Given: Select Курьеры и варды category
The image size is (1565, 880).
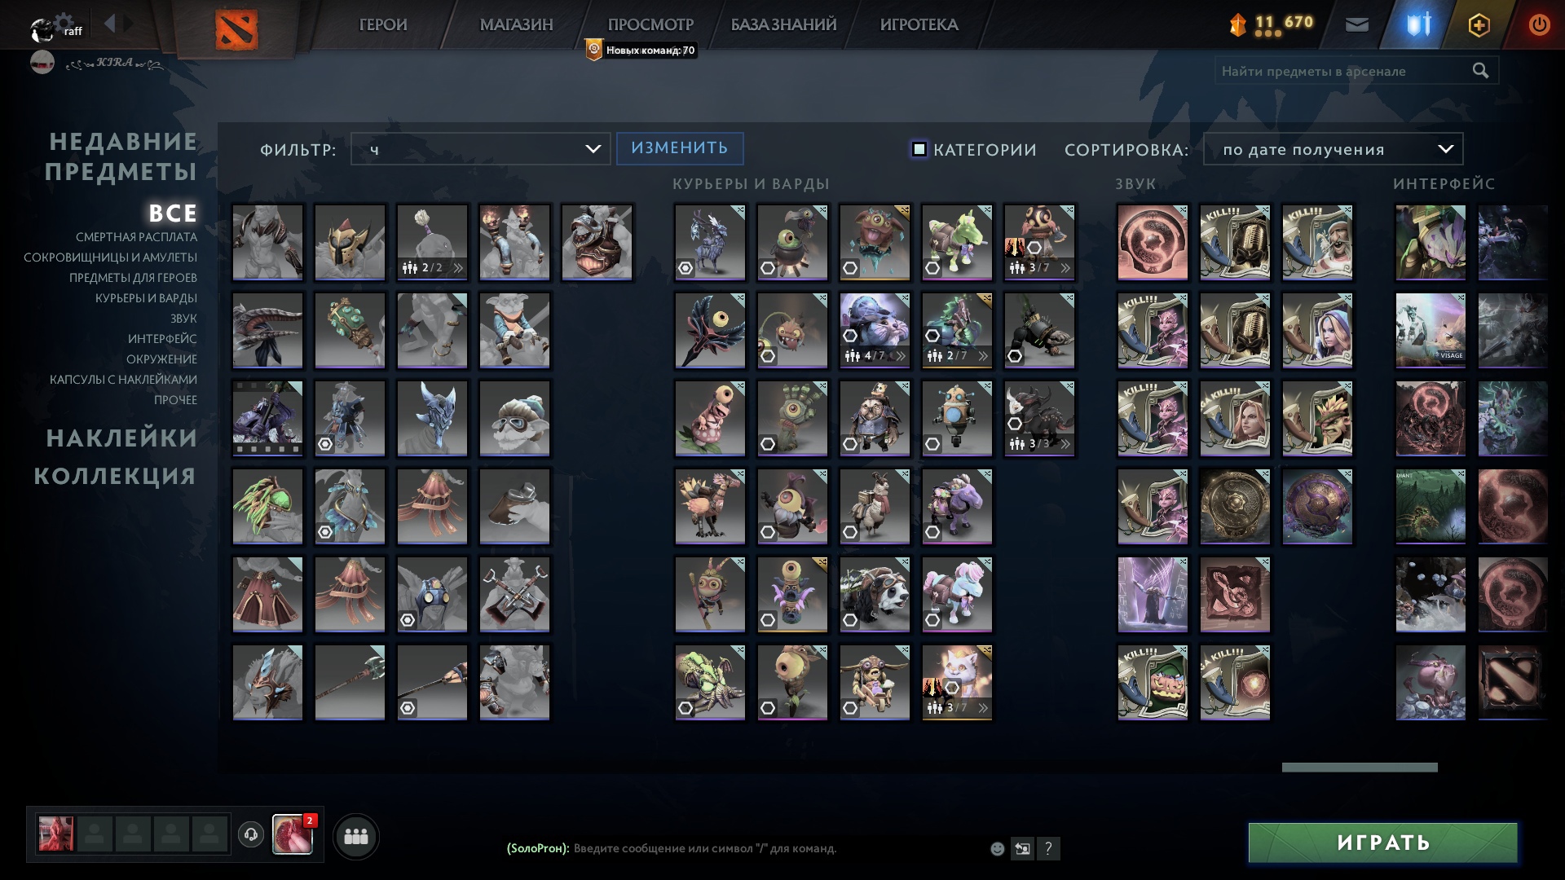Looking at the screenshot, I should tap(146, 298).
